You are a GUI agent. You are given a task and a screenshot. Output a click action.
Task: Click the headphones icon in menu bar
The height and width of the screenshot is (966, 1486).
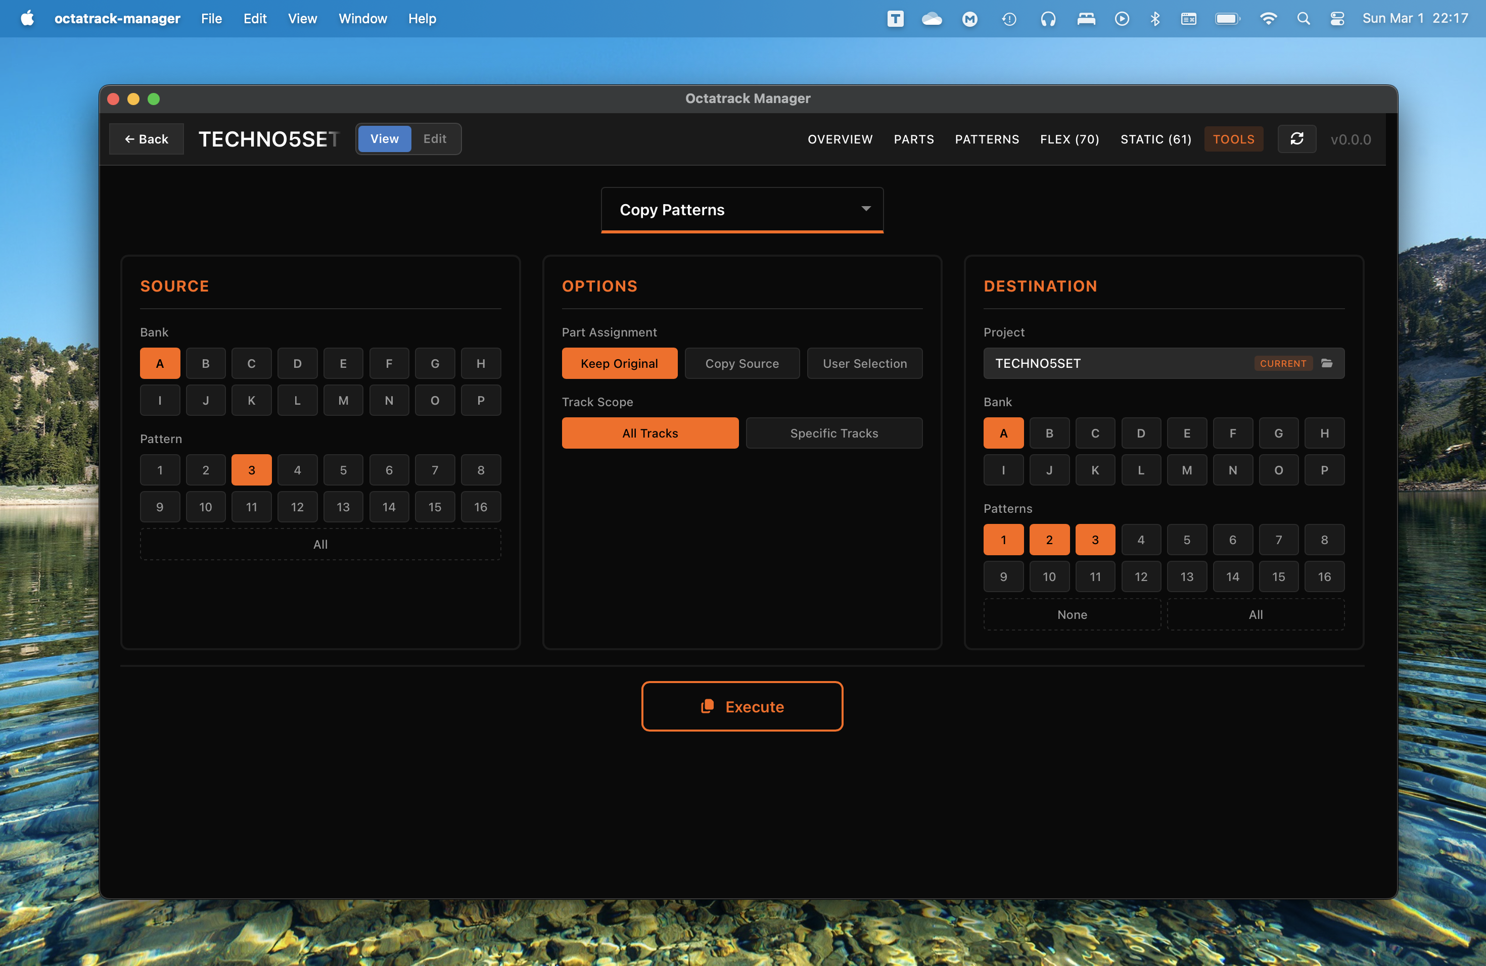[1048, 19]
